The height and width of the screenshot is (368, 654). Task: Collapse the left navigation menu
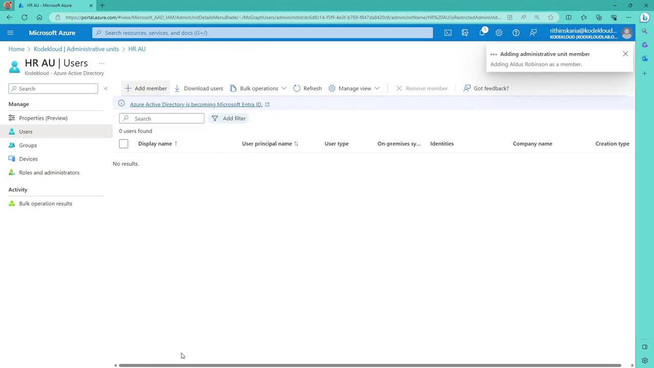[x=106, y=88]
